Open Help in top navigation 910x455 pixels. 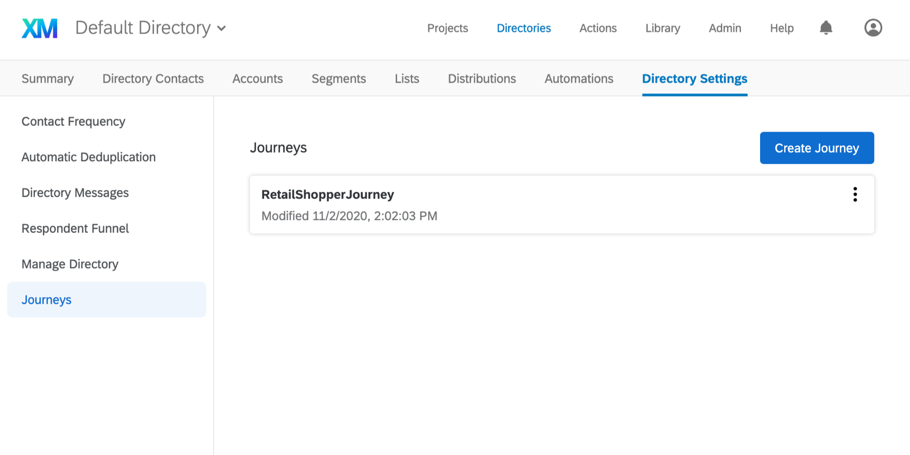tap(782, 28)
